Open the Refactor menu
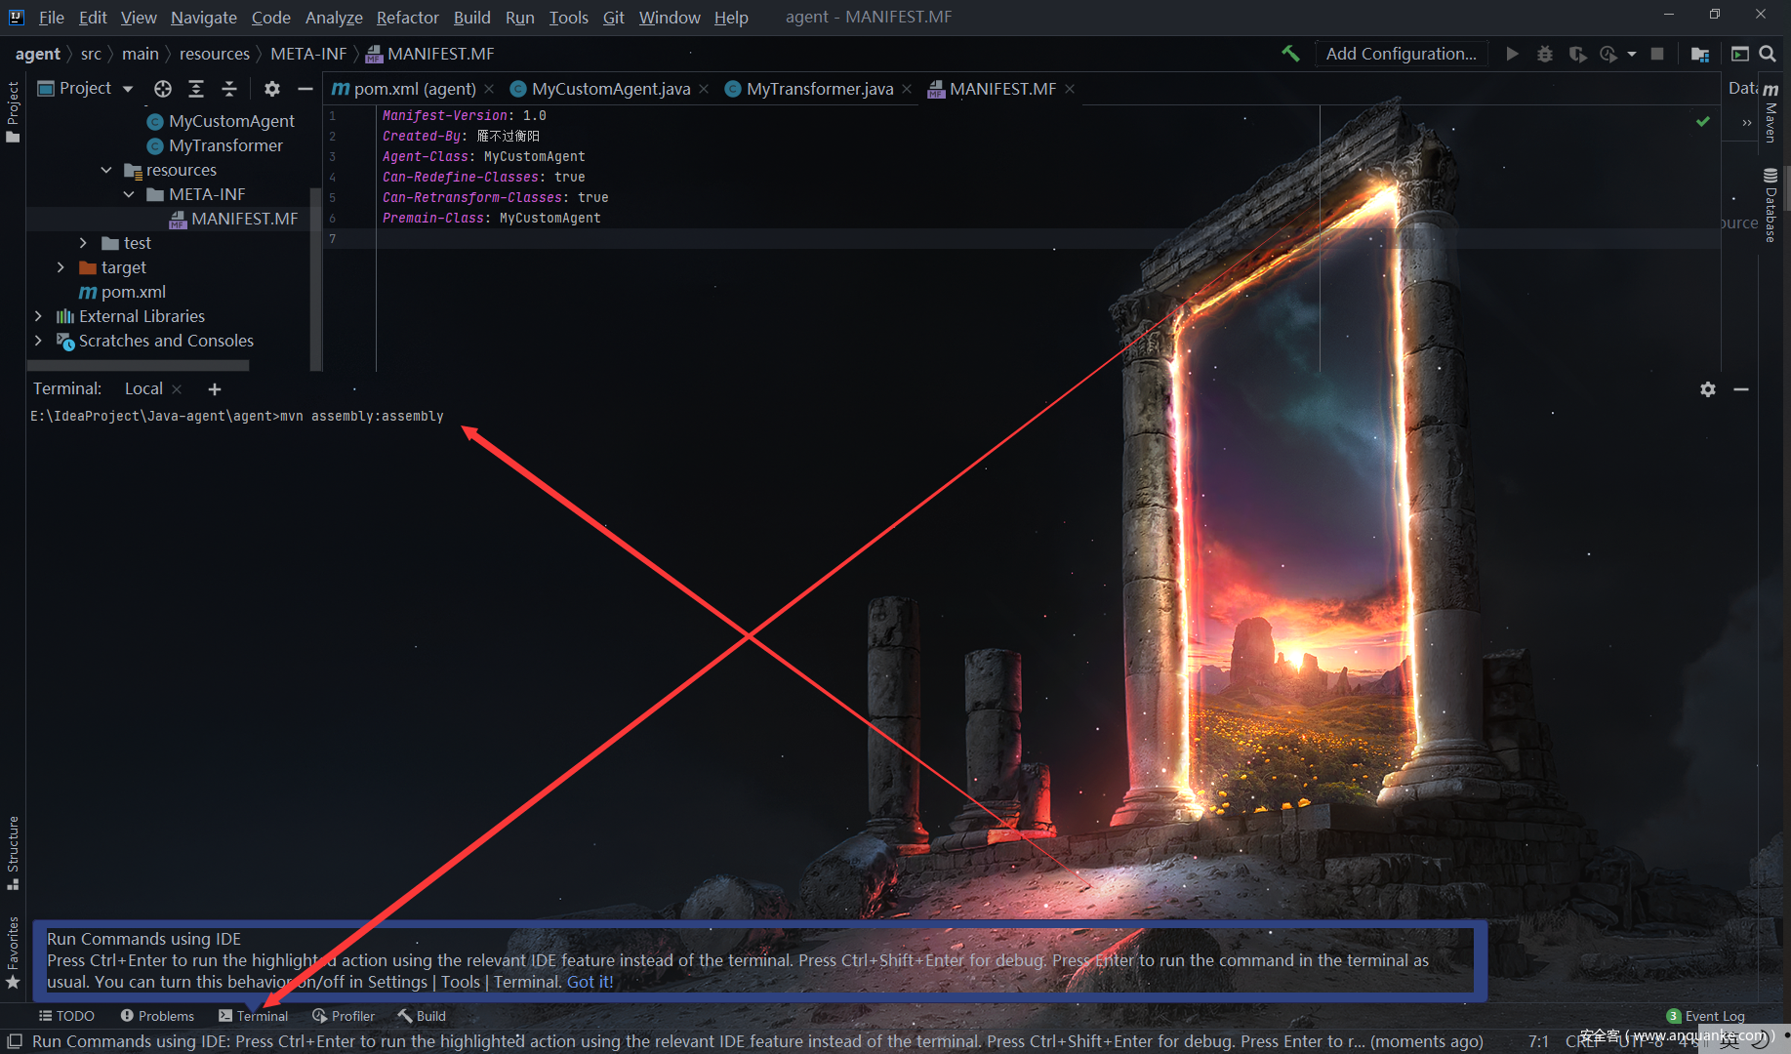1791x1054 pixels. (x=407, y=18)
